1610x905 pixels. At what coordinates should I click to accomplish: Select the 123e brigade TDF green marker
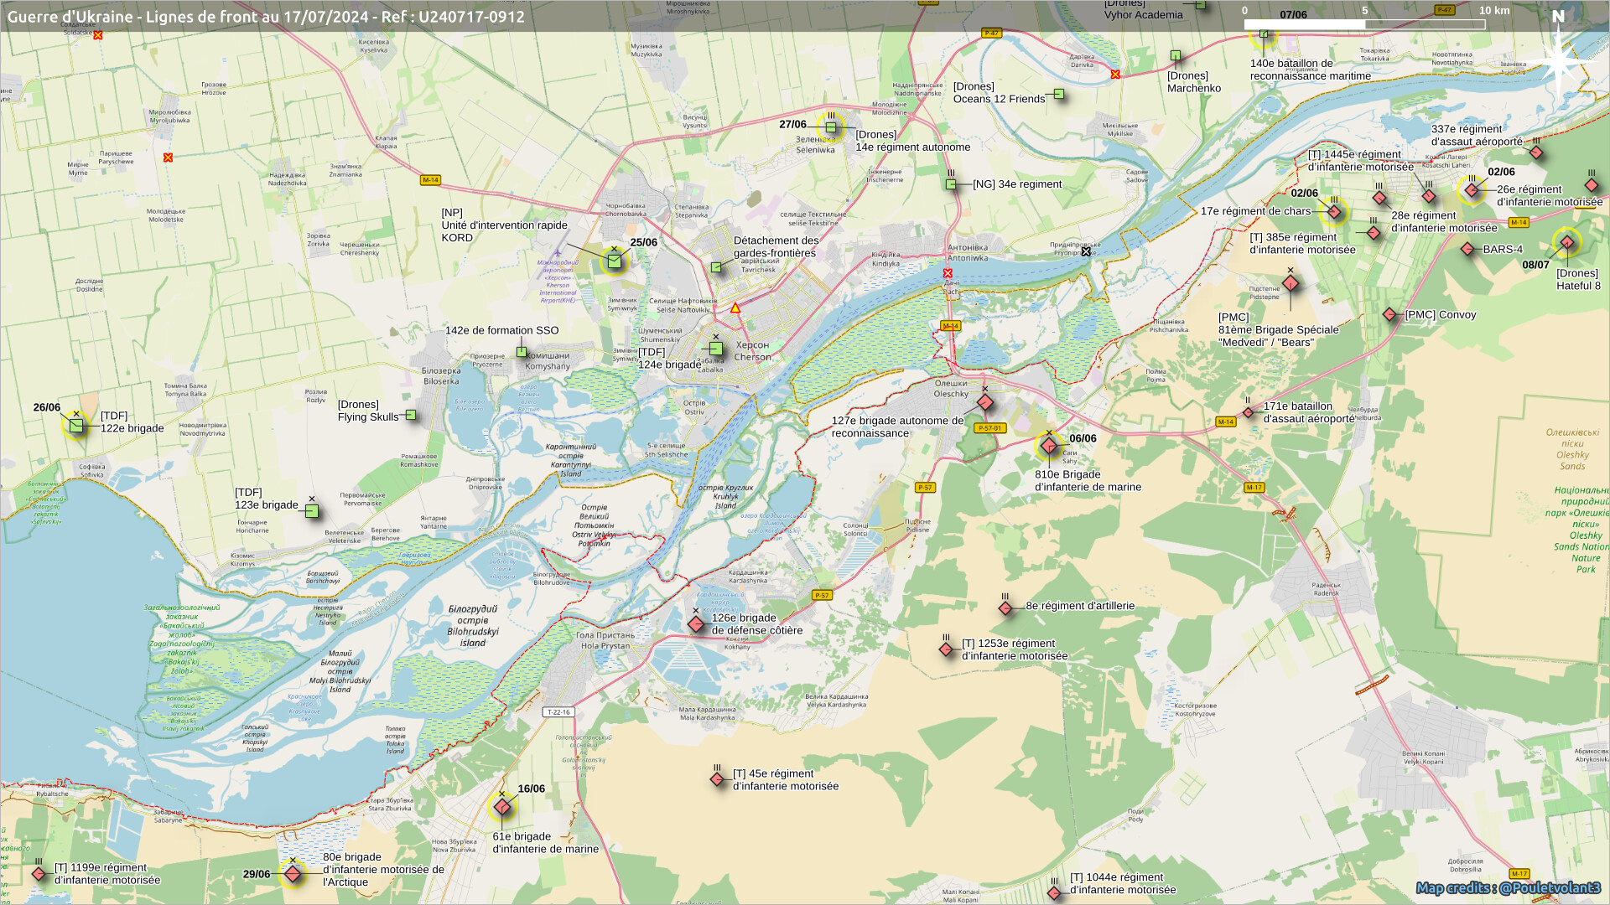[312, 511]
